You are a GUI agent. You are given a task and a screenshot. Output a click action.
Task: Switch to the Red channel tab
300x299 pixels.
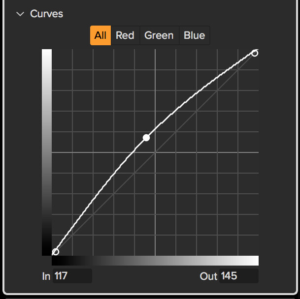(x=125, y=35)
